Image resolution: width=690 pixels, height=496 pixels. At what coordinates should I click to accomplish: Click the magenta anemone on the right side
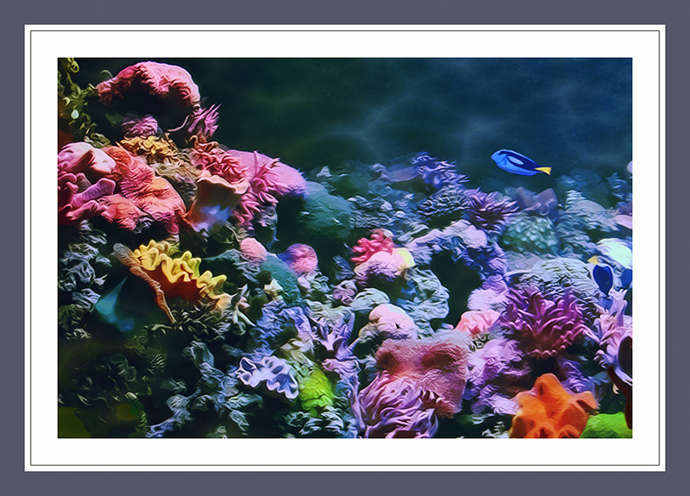tap(543, 319)
